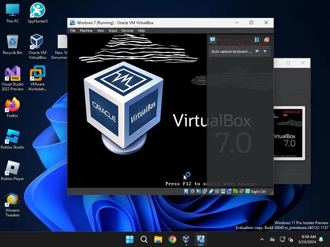Click the notification's "don't show again" icon
The height and width of the screenshot is (247, 330).
[x=257, y=51]
